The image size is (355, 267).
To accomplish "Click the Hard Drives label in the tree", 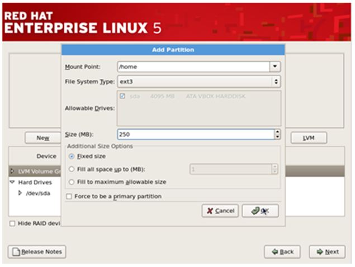I will pos(35,182).
